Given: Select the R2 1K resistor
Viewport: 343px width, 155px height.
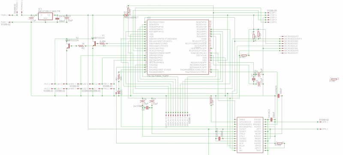Looking at the screenshot, I should (x=81, y=46).
